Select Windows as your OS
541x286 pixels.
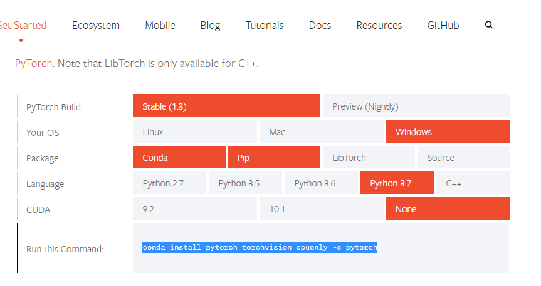448,131
